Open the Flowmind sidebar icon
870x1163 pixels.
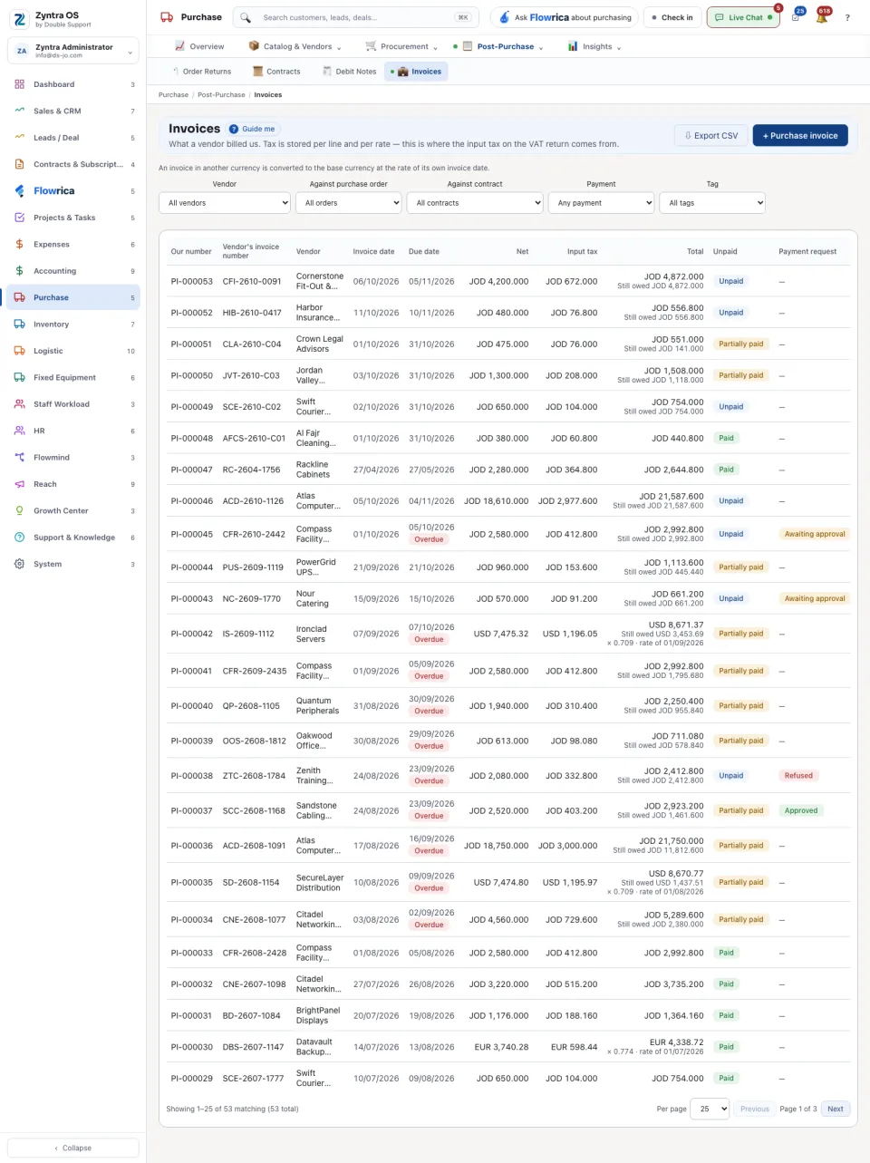pos(19,458)
